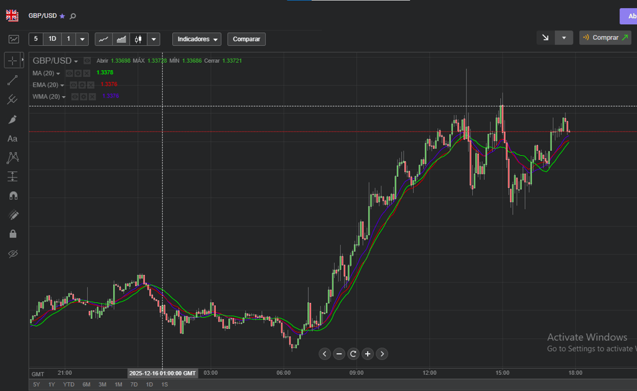Toggle visibility of GBP/USD series

[87, 61]
